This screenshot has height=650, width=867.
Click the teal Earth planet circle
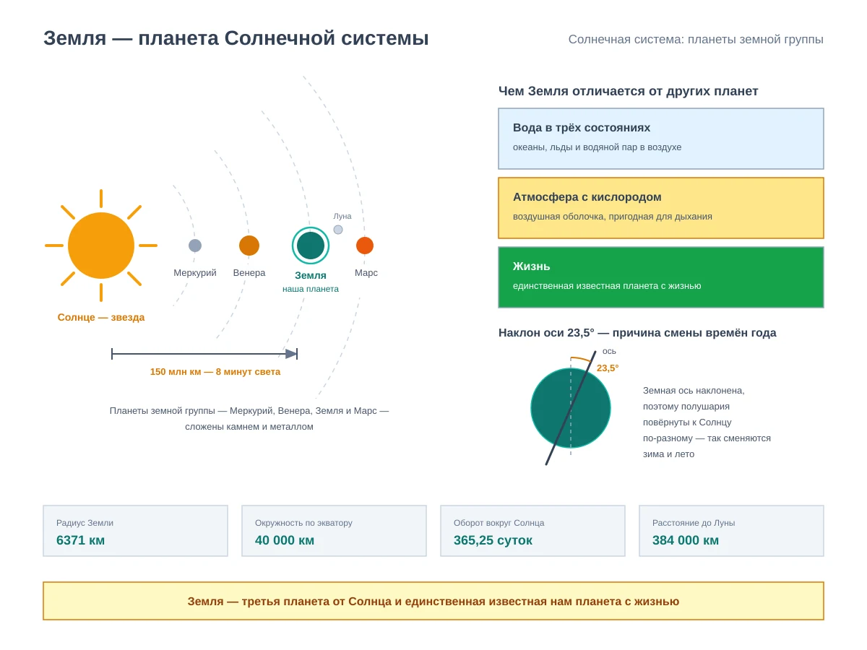[x=311, y=246]
